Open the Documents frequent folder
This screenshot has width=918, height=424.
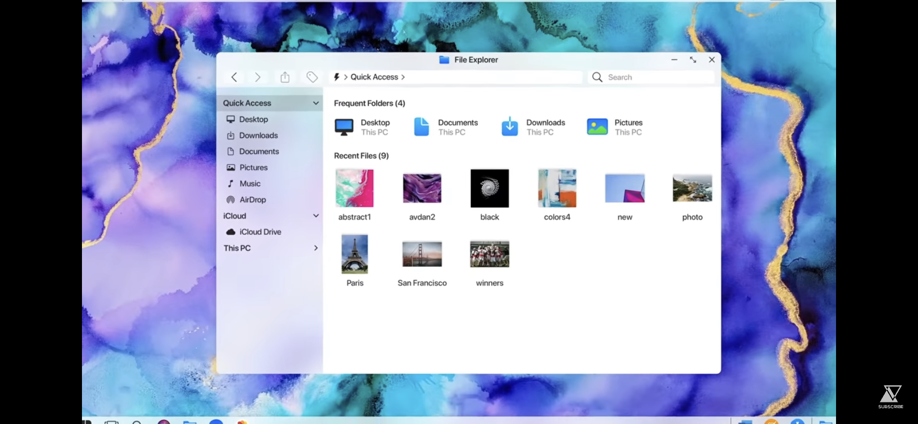tap(446, 127)
